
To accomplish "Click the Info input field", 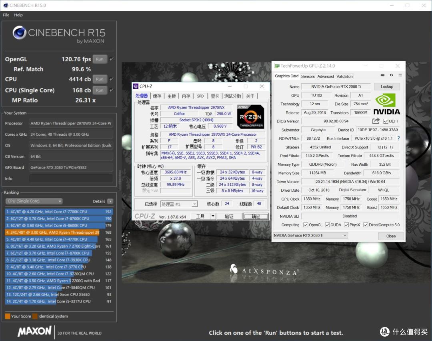I will coord(70,179).
